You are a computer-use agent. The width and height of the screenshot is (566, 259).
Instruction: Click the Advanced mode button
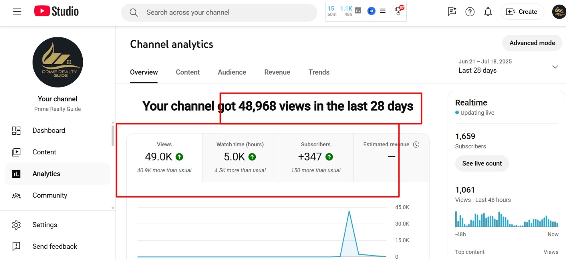[x=532, y=43]
